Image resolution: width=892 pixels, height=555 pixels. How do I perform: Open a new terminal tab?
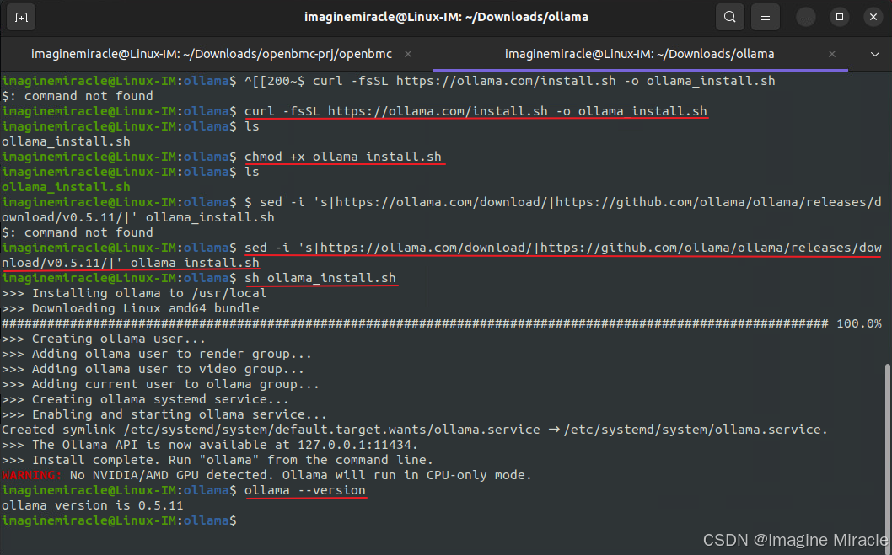click(x=21, y=17)
